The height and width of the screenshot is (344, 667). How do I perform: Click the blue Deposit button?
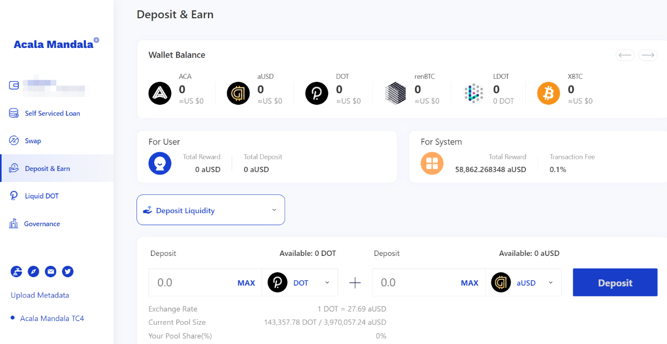coord(615,282)
